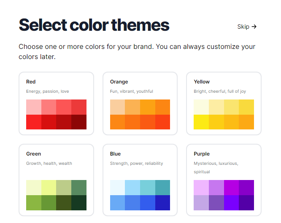This screenshot has height=223, width=281.
Task: Click the dark navy swatch in Blue palette
Action: pyautogui.click(x=162, y=202)
